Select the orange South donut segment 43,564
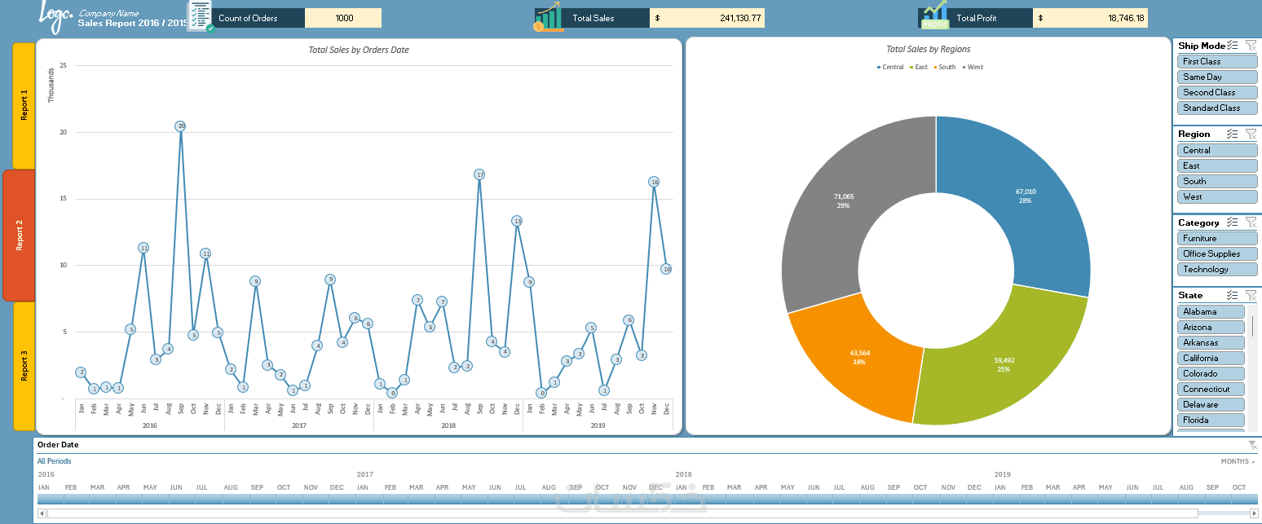 click(858, 358)
